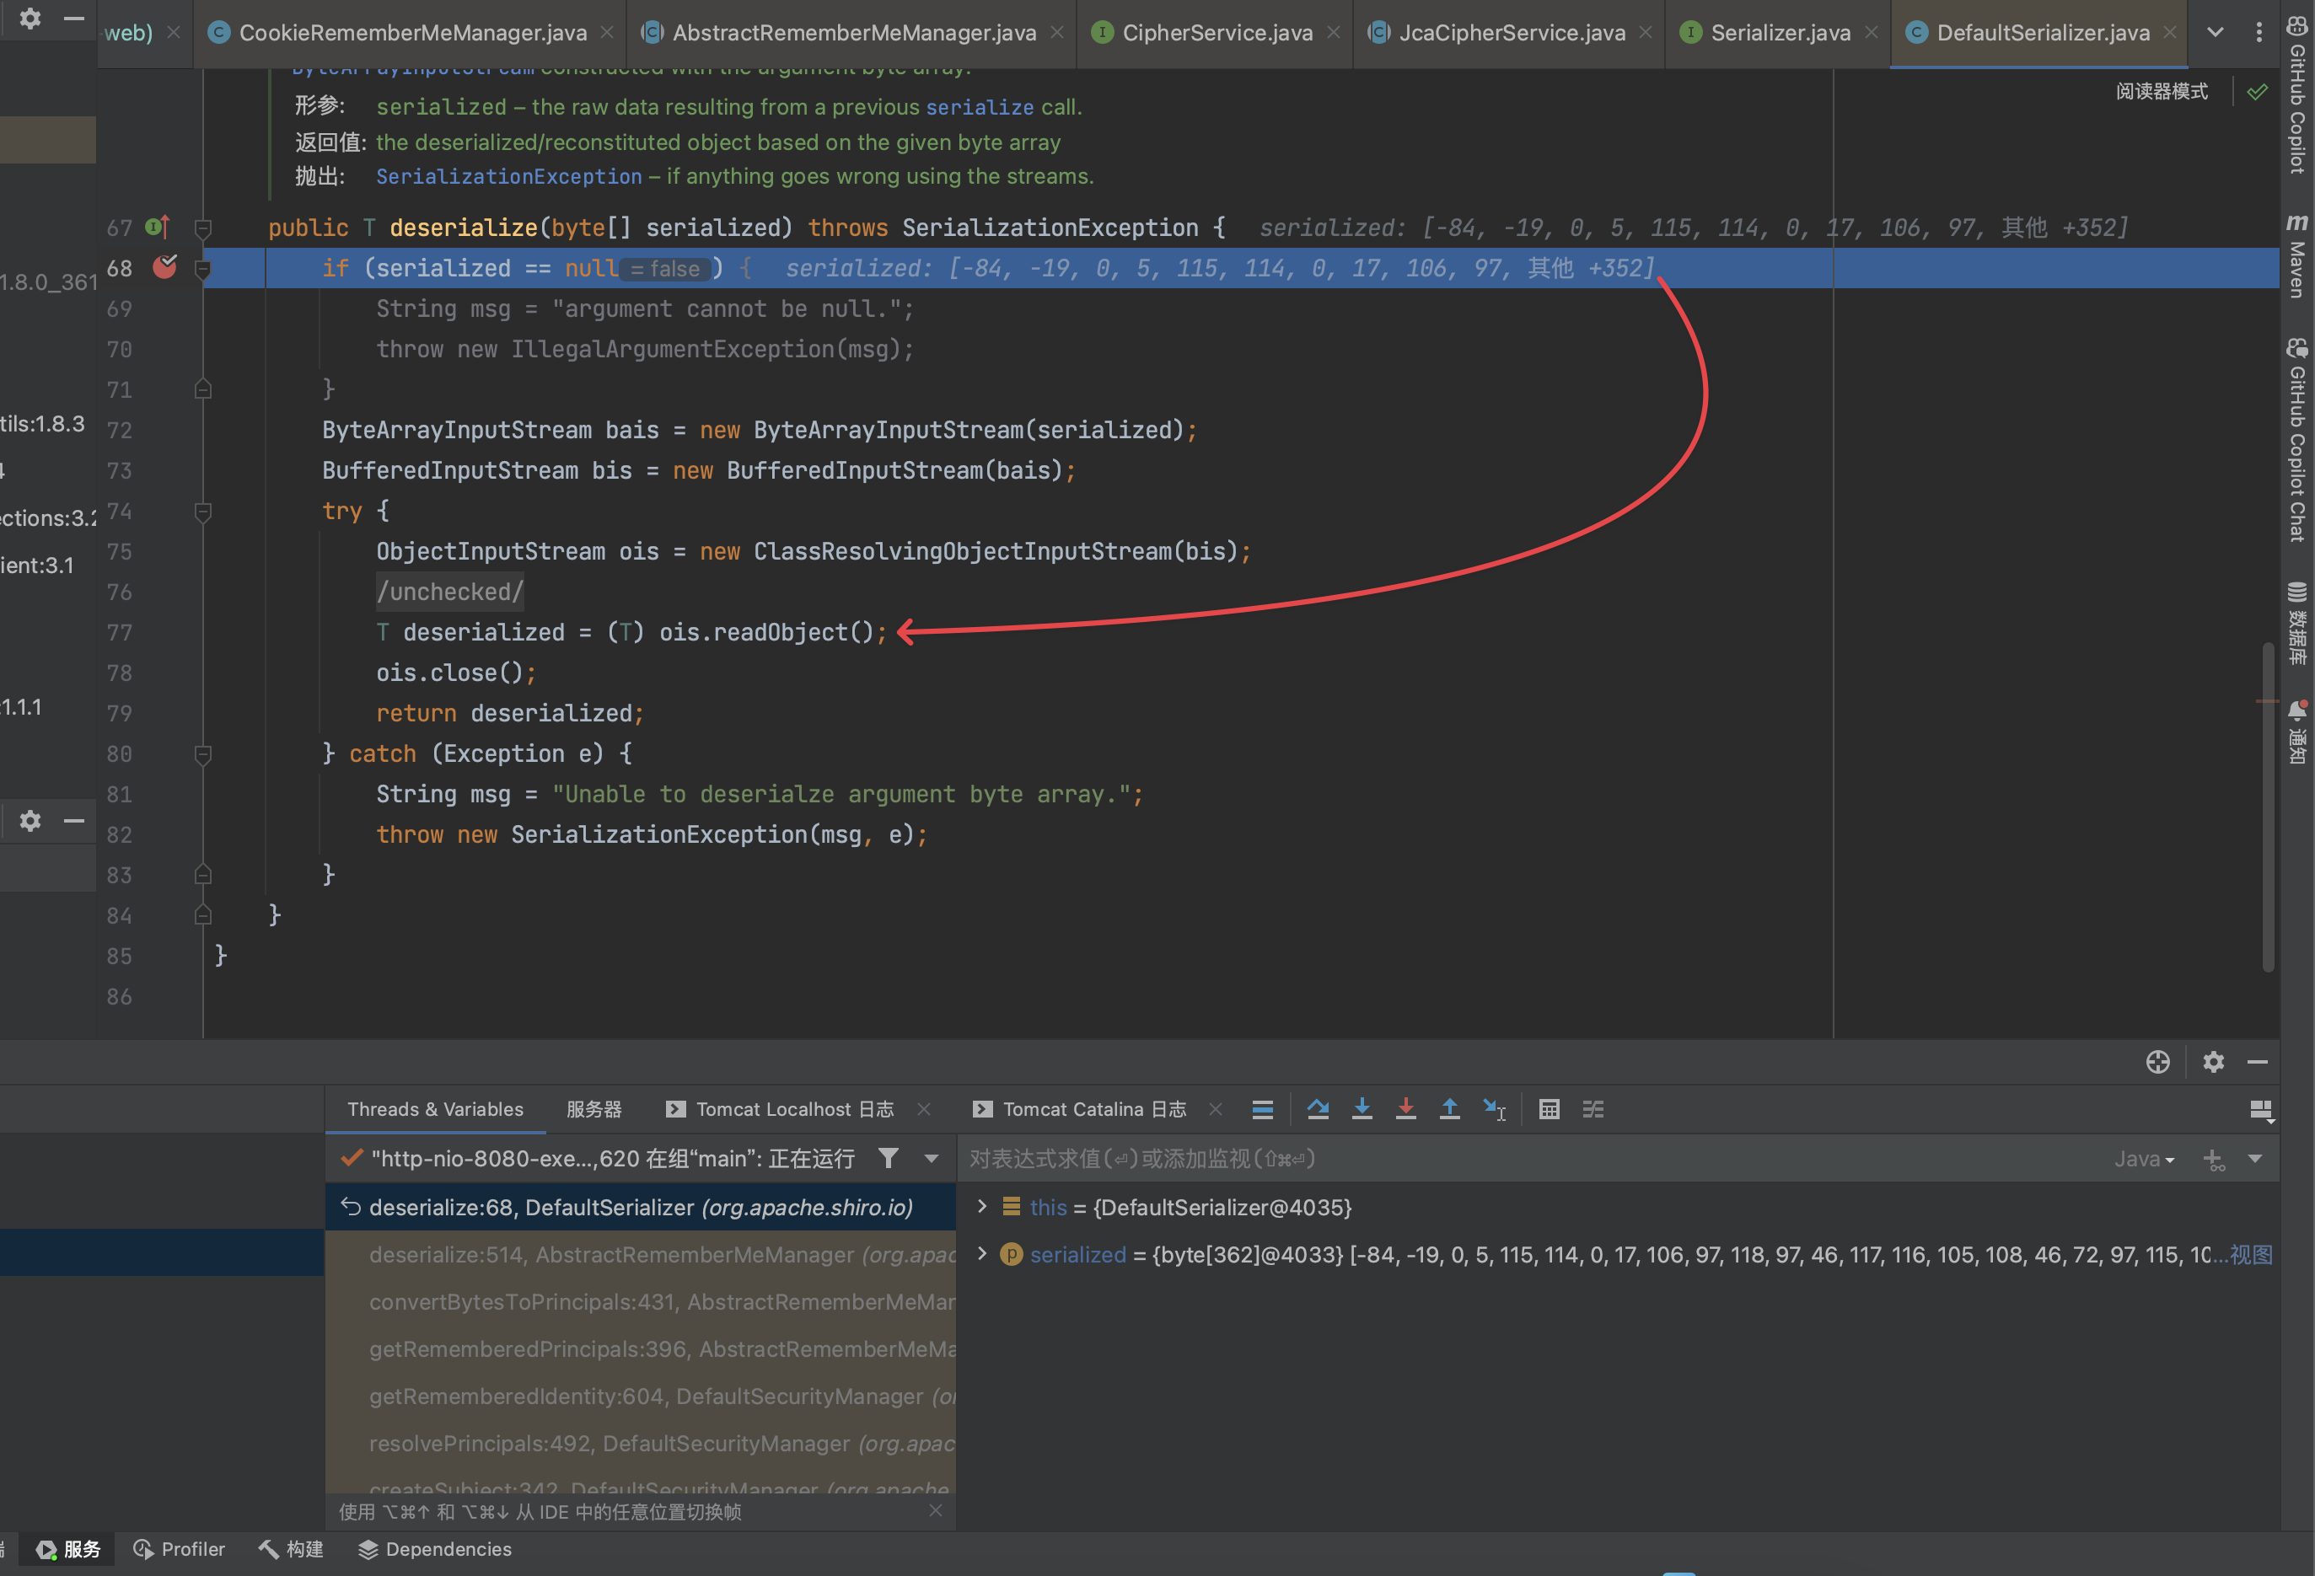Show hidden editor tabs chevron
The image size is (2315, 1576).
tap(2215, 32)
